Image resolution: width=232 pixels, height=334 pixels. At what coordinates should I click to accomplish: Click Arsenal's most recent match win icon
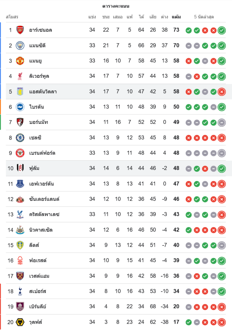[x=222, y=30]
